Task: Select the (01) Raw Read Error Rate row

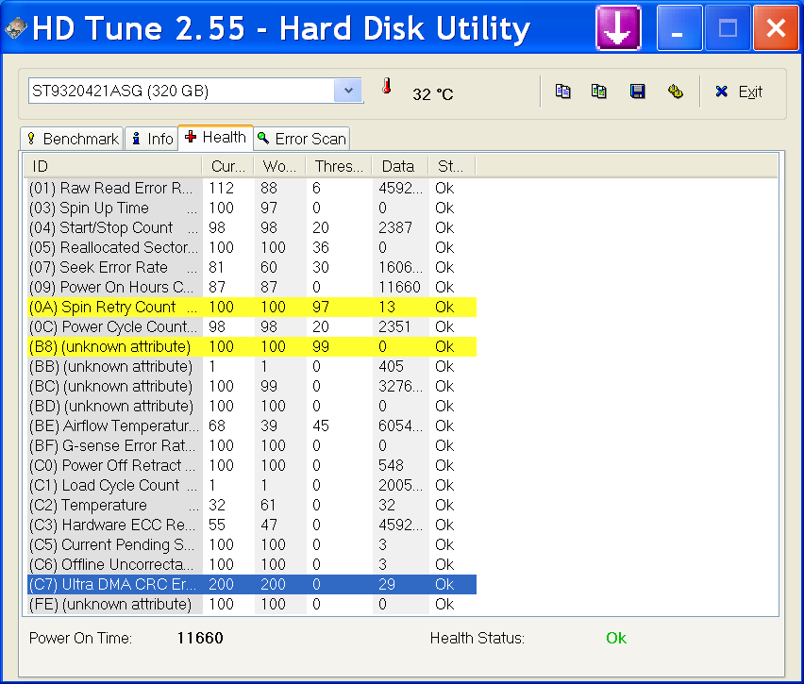Action: click(x=252, y=188)
